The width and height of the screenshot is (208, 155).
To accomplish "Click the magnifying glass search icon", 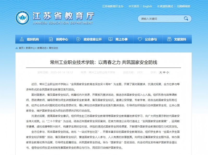I will pyautogui.click(x=186, y=18).
